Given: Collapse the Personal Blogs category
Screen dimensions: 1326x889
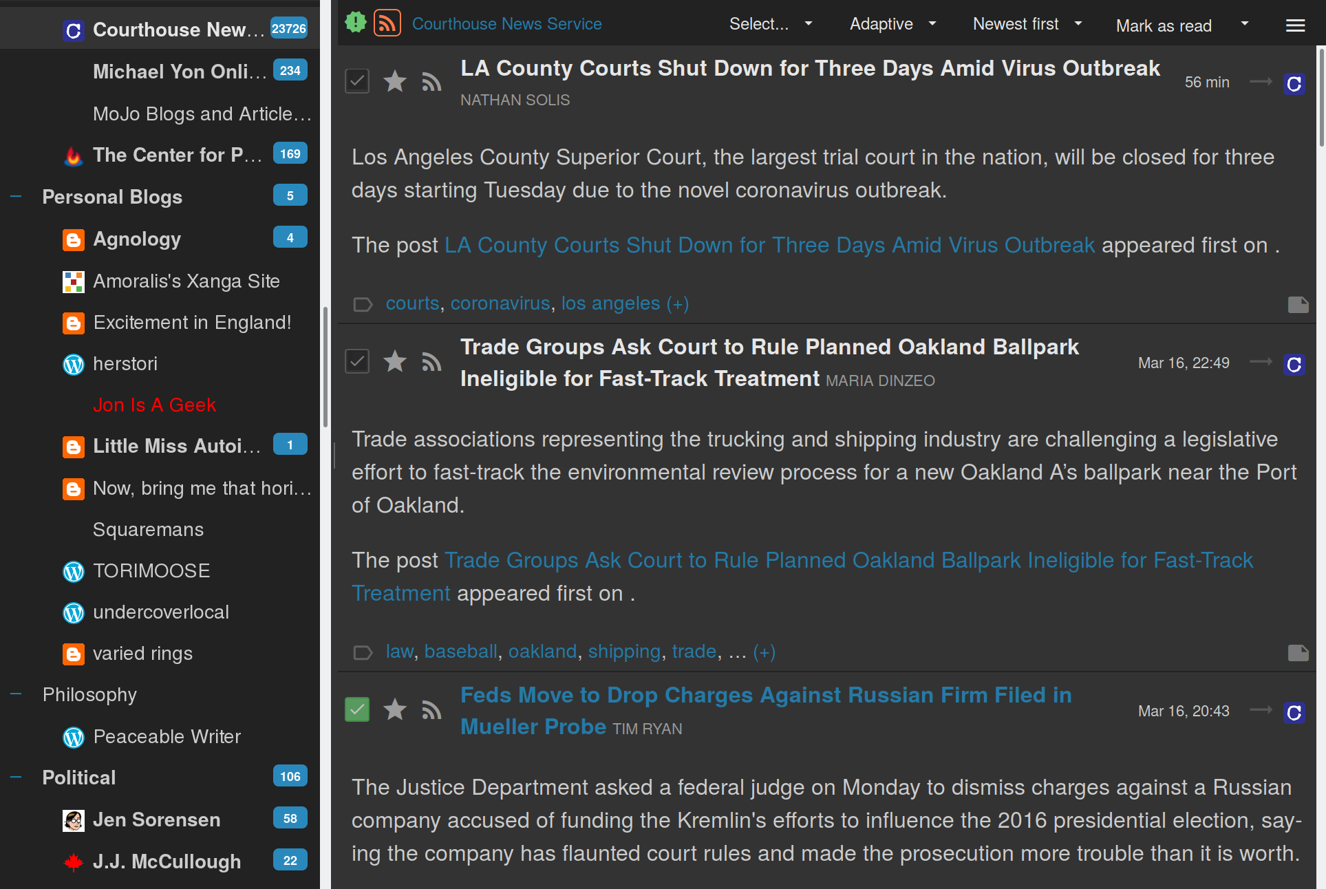Looking at the screenshot, I should 17,197.
